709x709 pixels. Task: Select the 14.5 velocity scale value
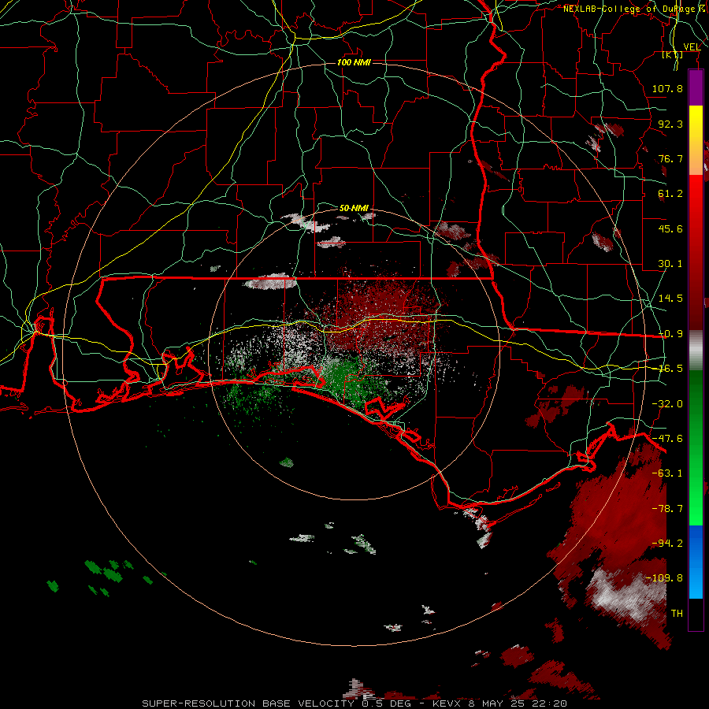coord(670,299)
